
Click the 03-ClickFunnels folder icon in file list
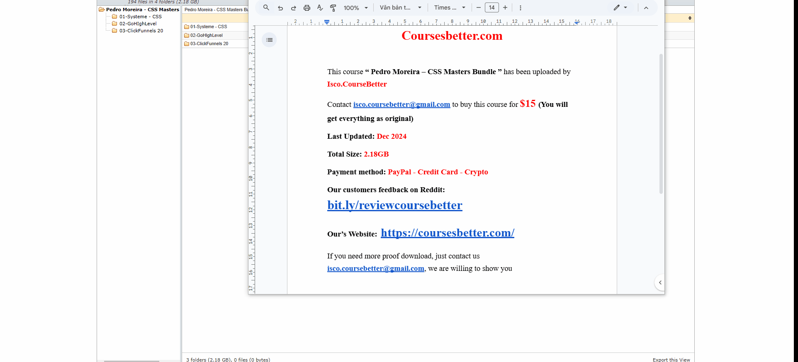(187, 43)
